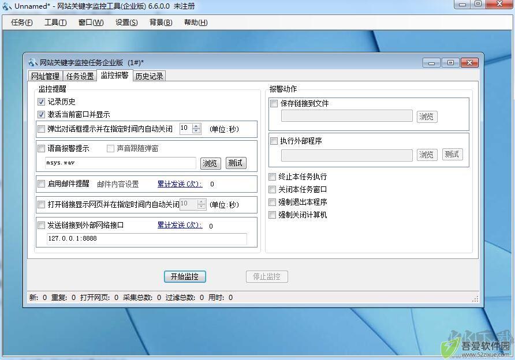Uncheck the 记录历史 checkbox
Image resolution: width=515 pixels, height=360 pixels.
(x=41, y=102)
